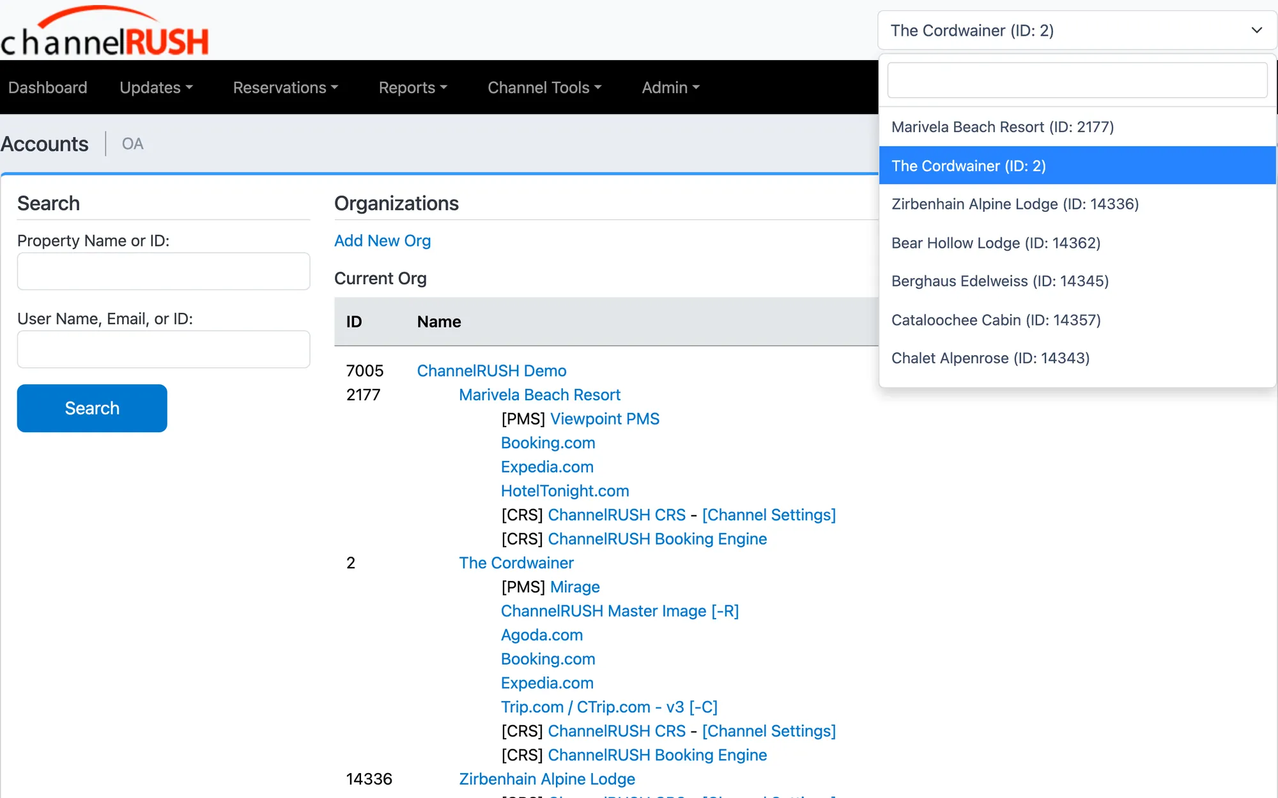Open [Channel Settings] under The Cordwainer
Viewport: 1278px width, 798px height.
(769, 731)
